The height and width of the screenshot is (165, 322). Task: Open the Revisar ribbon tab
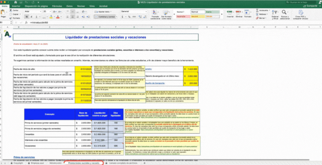pyautogui.click(x=81, y=6)
